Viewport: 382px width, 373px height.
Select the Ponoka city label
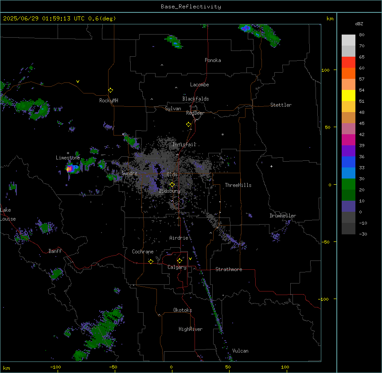(213, 60)
